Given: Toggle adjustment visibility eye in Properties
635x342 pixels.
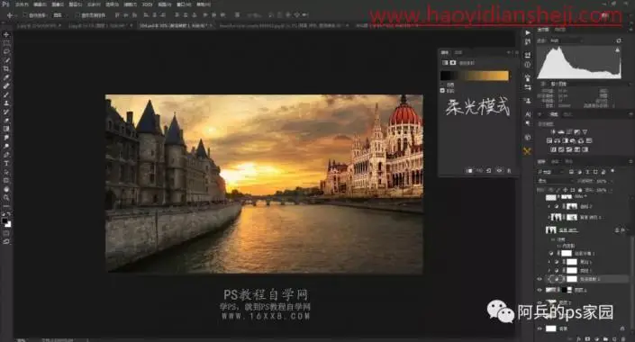Looking at the screenshot, I should tap(499, 171).
